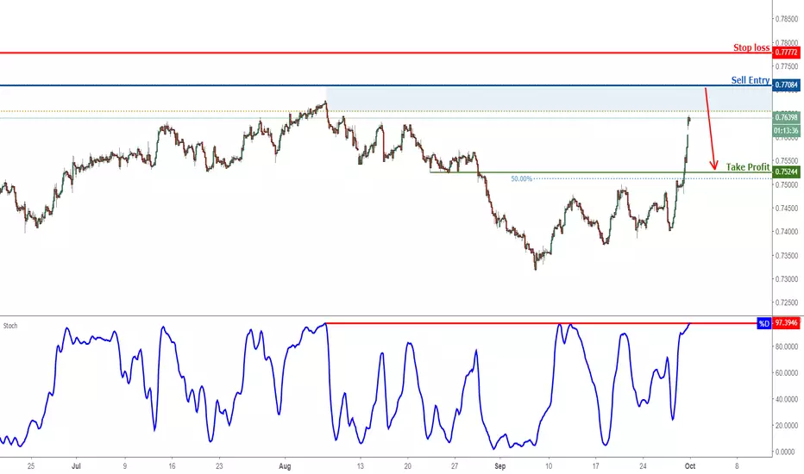This screenshot has width=804, height=474.
Task: Click the Sell Entry price tag 0.77084
Action: [786, 85]
